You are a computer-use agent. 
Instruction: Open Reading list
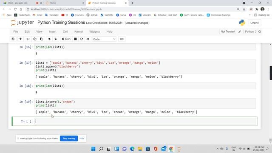[262, 15]
